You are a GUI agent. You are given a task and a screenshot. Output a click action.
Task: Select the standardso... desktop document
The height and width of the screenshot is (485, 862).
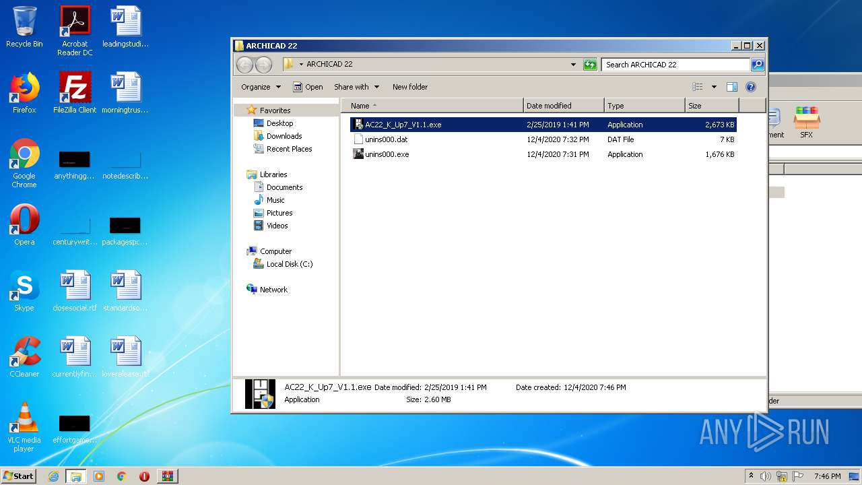coord(125,291)
